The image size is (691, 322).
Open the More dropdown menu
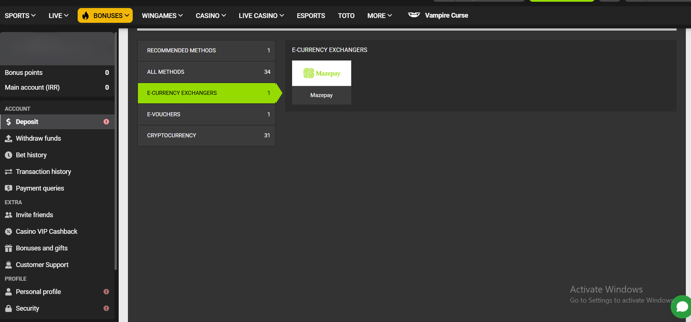coord(379,16)
